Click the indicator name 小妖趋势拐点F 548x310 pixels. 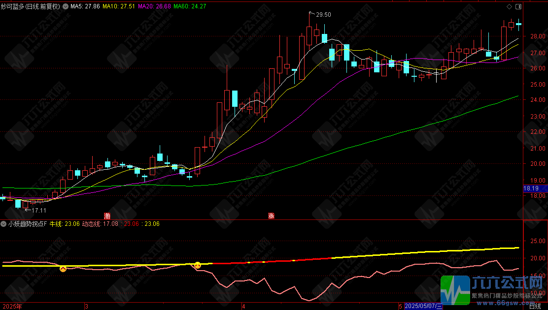click(28, 224)
